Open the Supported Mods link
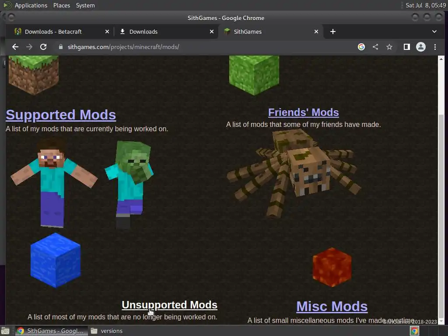This screenshot has height=336, width=448. click(x=61, y=115)
